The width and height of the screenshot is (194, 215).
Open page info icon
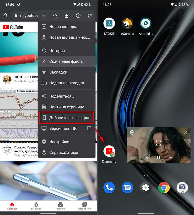tap(78, 16)
